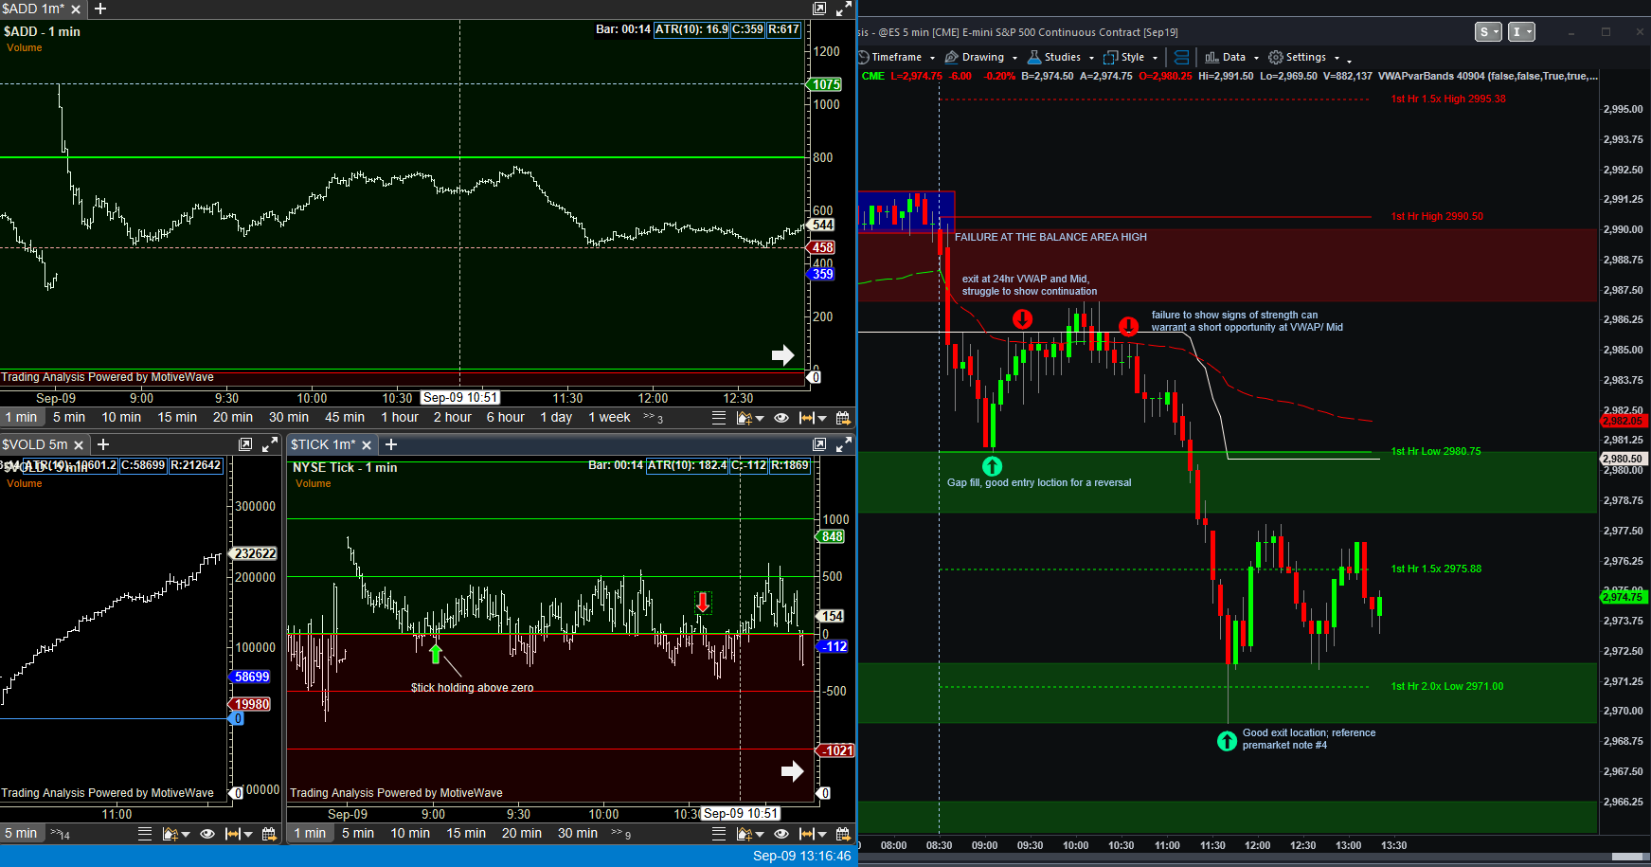
Task: Open the Studies dropdown
Action: 1061,57
